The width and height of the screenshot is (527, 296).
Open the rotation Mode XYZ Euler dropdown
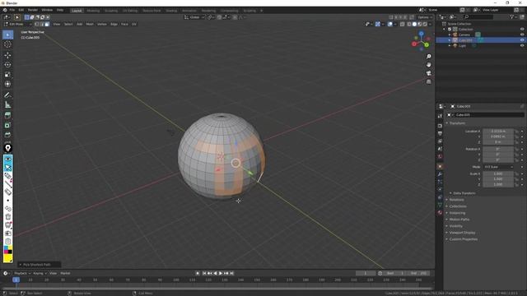(498, 167)
